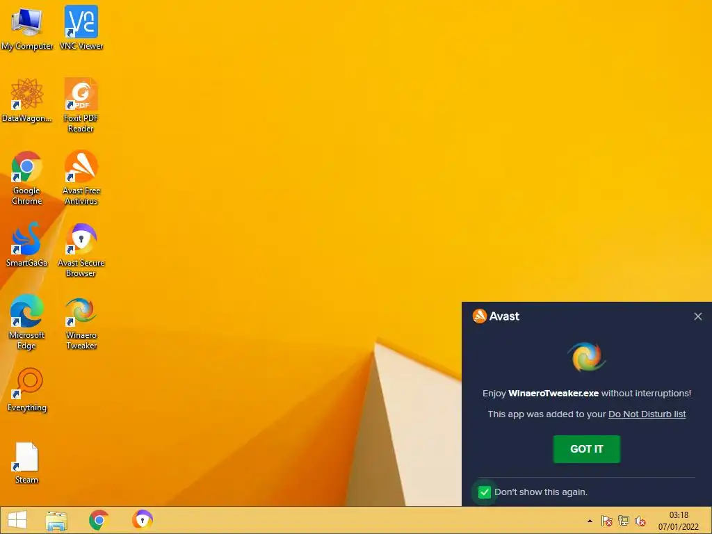This screenshot has height=534, width=712.
Task: Uncheck Don't show this again
Action: pos(485,492)
